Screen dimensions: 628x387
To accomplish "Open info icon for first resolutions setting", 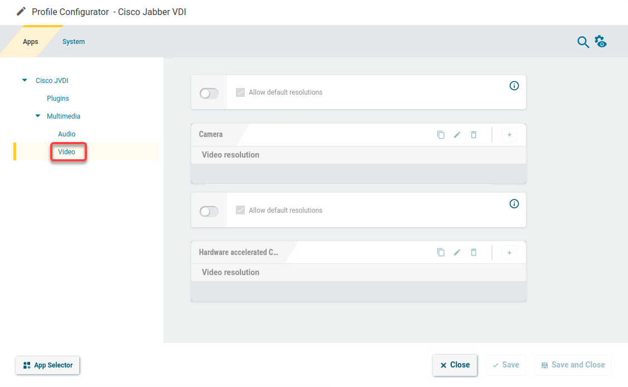I will click(514, 86).
